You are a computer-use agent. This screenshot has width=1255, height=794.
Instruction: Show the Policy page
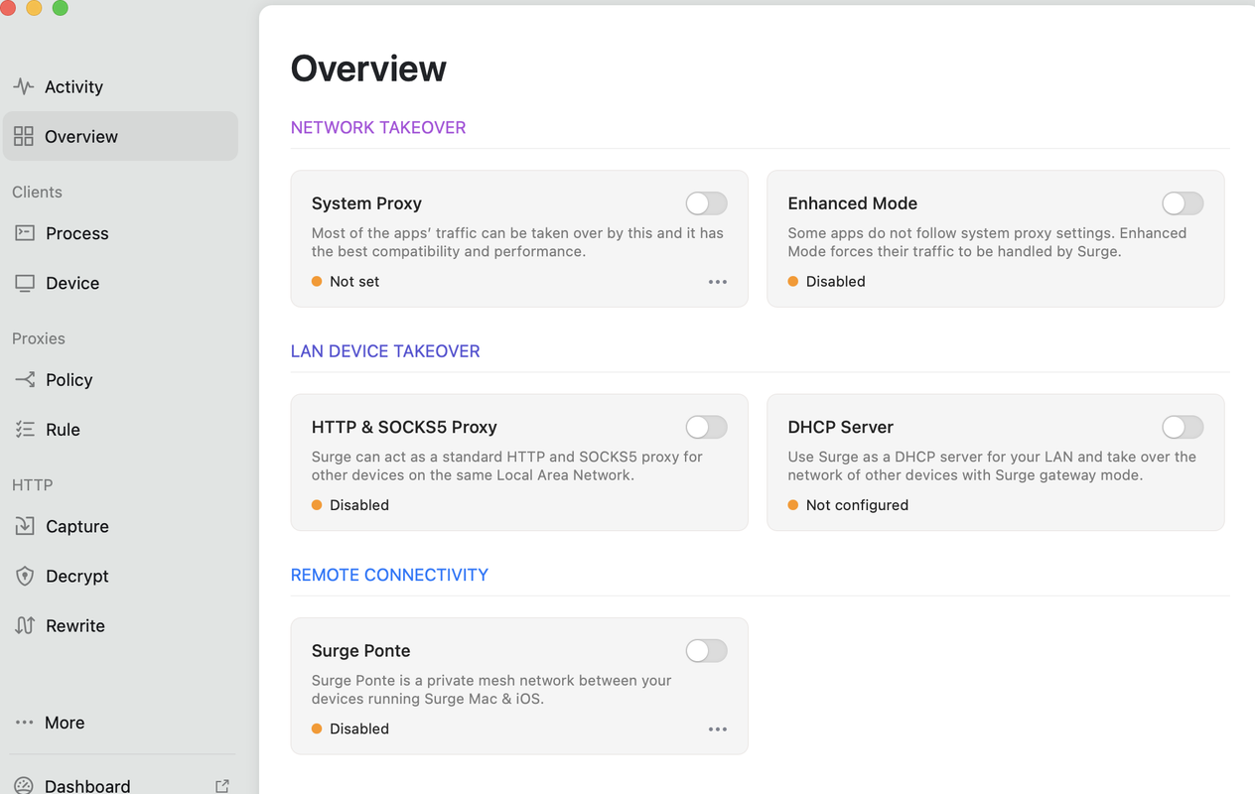(120, 379)
